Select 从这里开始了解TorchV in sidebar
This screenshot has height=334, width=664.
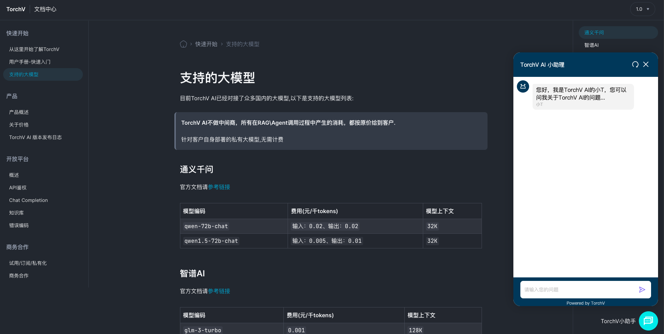(34, 49)
